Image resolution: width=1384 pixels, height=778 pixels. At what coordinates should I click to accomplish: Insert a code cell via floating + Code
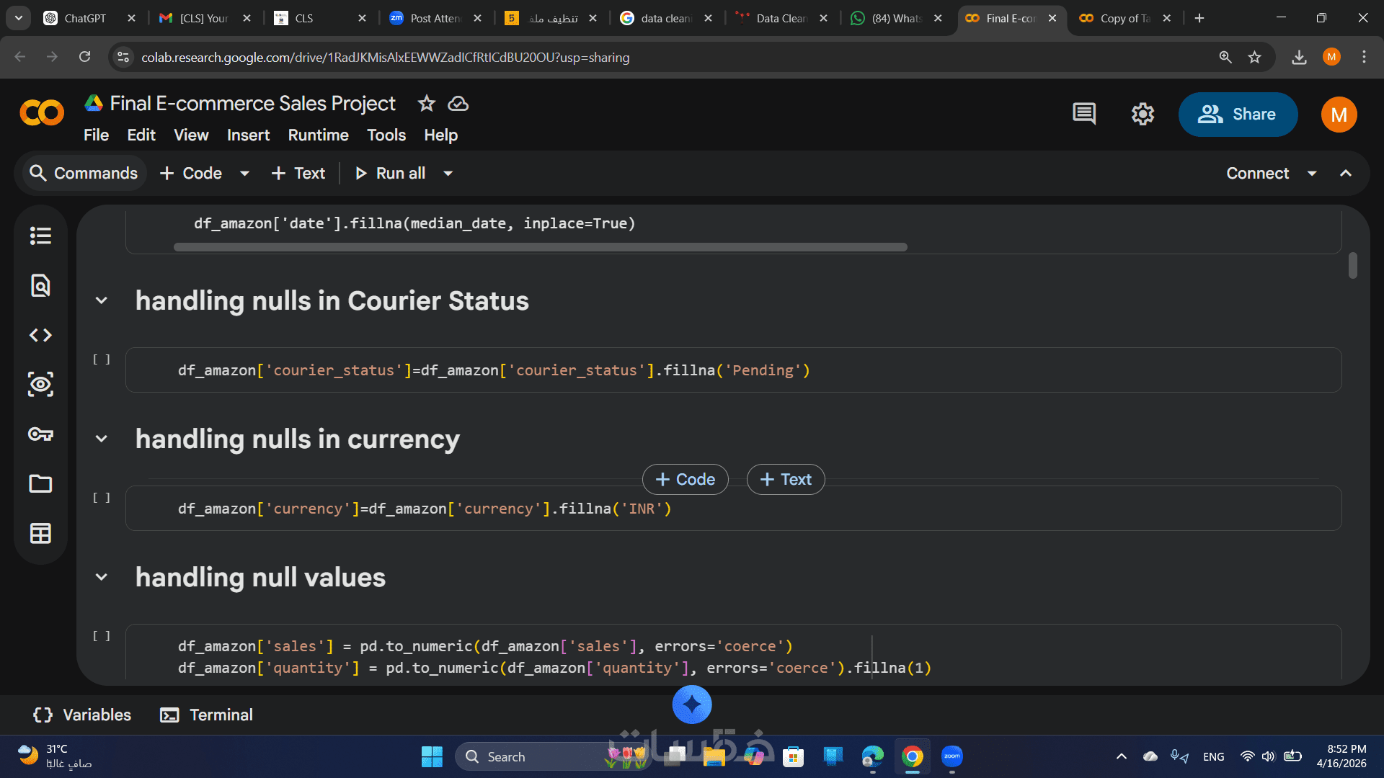tap(685, 480)
